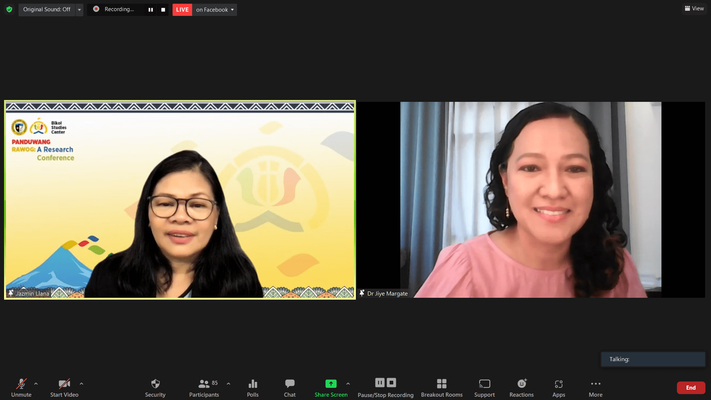This screenshot has height=400, width=711.
Task: Click Share Screen
Action: (x=331, y=387)
